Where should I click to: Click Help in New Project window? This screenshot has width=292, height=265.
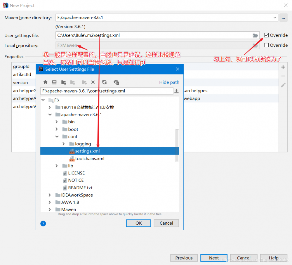point(274,258)
